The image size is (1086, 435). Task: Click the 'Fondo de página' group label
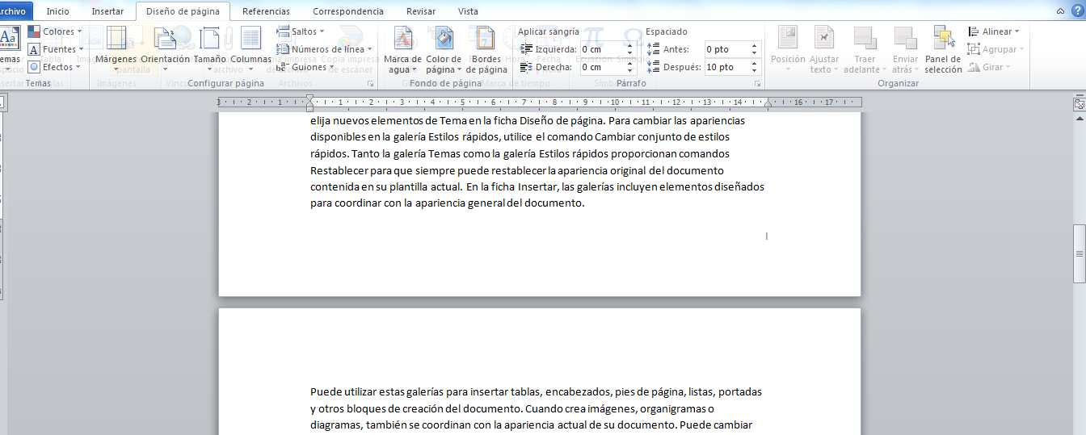pos(445,84)
